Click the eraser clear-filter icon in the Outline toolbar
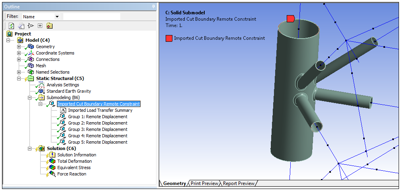 21,26
